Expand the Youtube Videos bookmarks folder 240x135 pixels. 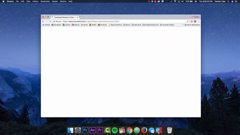(167, 25)
